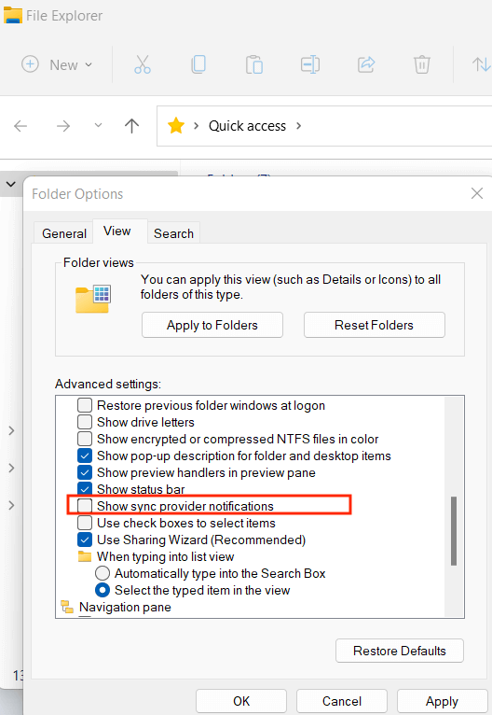Click the Apply to Folders button
Viewport: 492px width, 715px height.
[212, 325]
